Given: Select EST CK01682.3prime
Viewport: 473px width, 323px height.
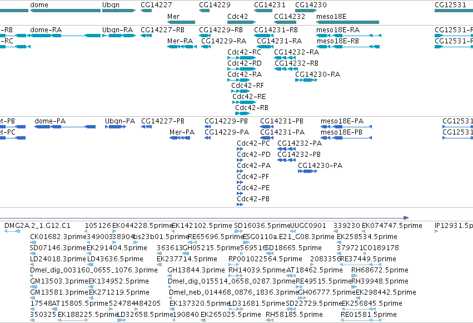Looking at the screenshot, I should (x=33, y=242).
